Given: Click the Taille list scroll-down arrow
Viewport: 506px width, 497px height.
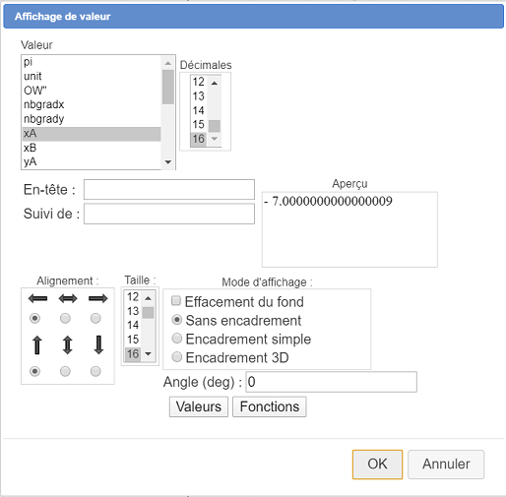Looking at the screenshot, I should click(149, 353).
